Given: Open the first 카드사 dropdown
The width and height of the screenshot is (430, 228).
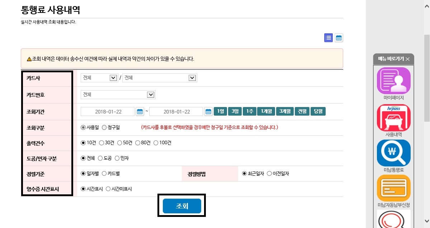Looking at the screenshot, I should [99, 77].
